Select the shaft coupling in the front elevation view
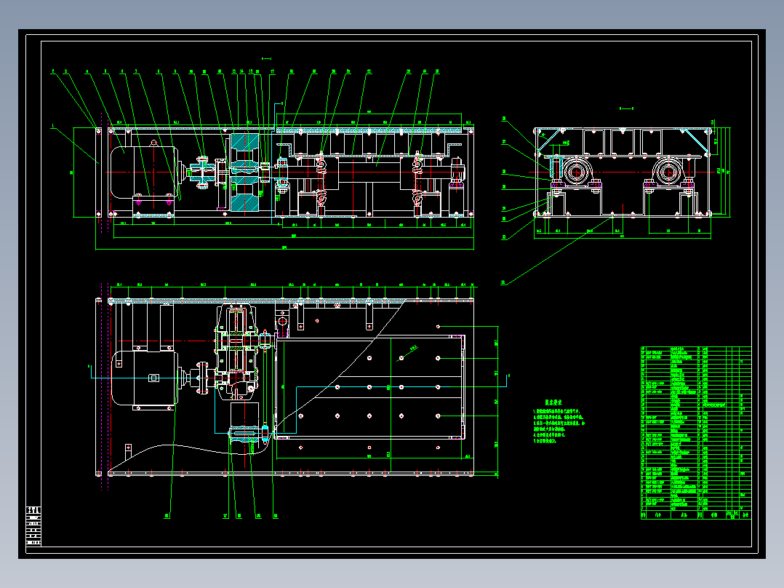Image resolution: width=784 pixels, height=588 pixels. tap(201, 172)
